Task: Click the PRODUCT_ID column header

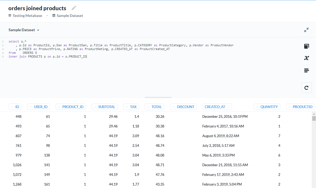Action: (x=71, y=107)
